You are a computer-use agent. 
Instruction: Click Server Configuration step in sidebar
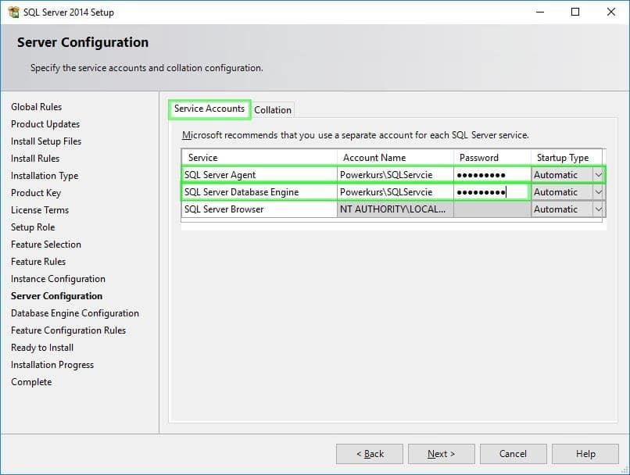(x=56, y=296)
